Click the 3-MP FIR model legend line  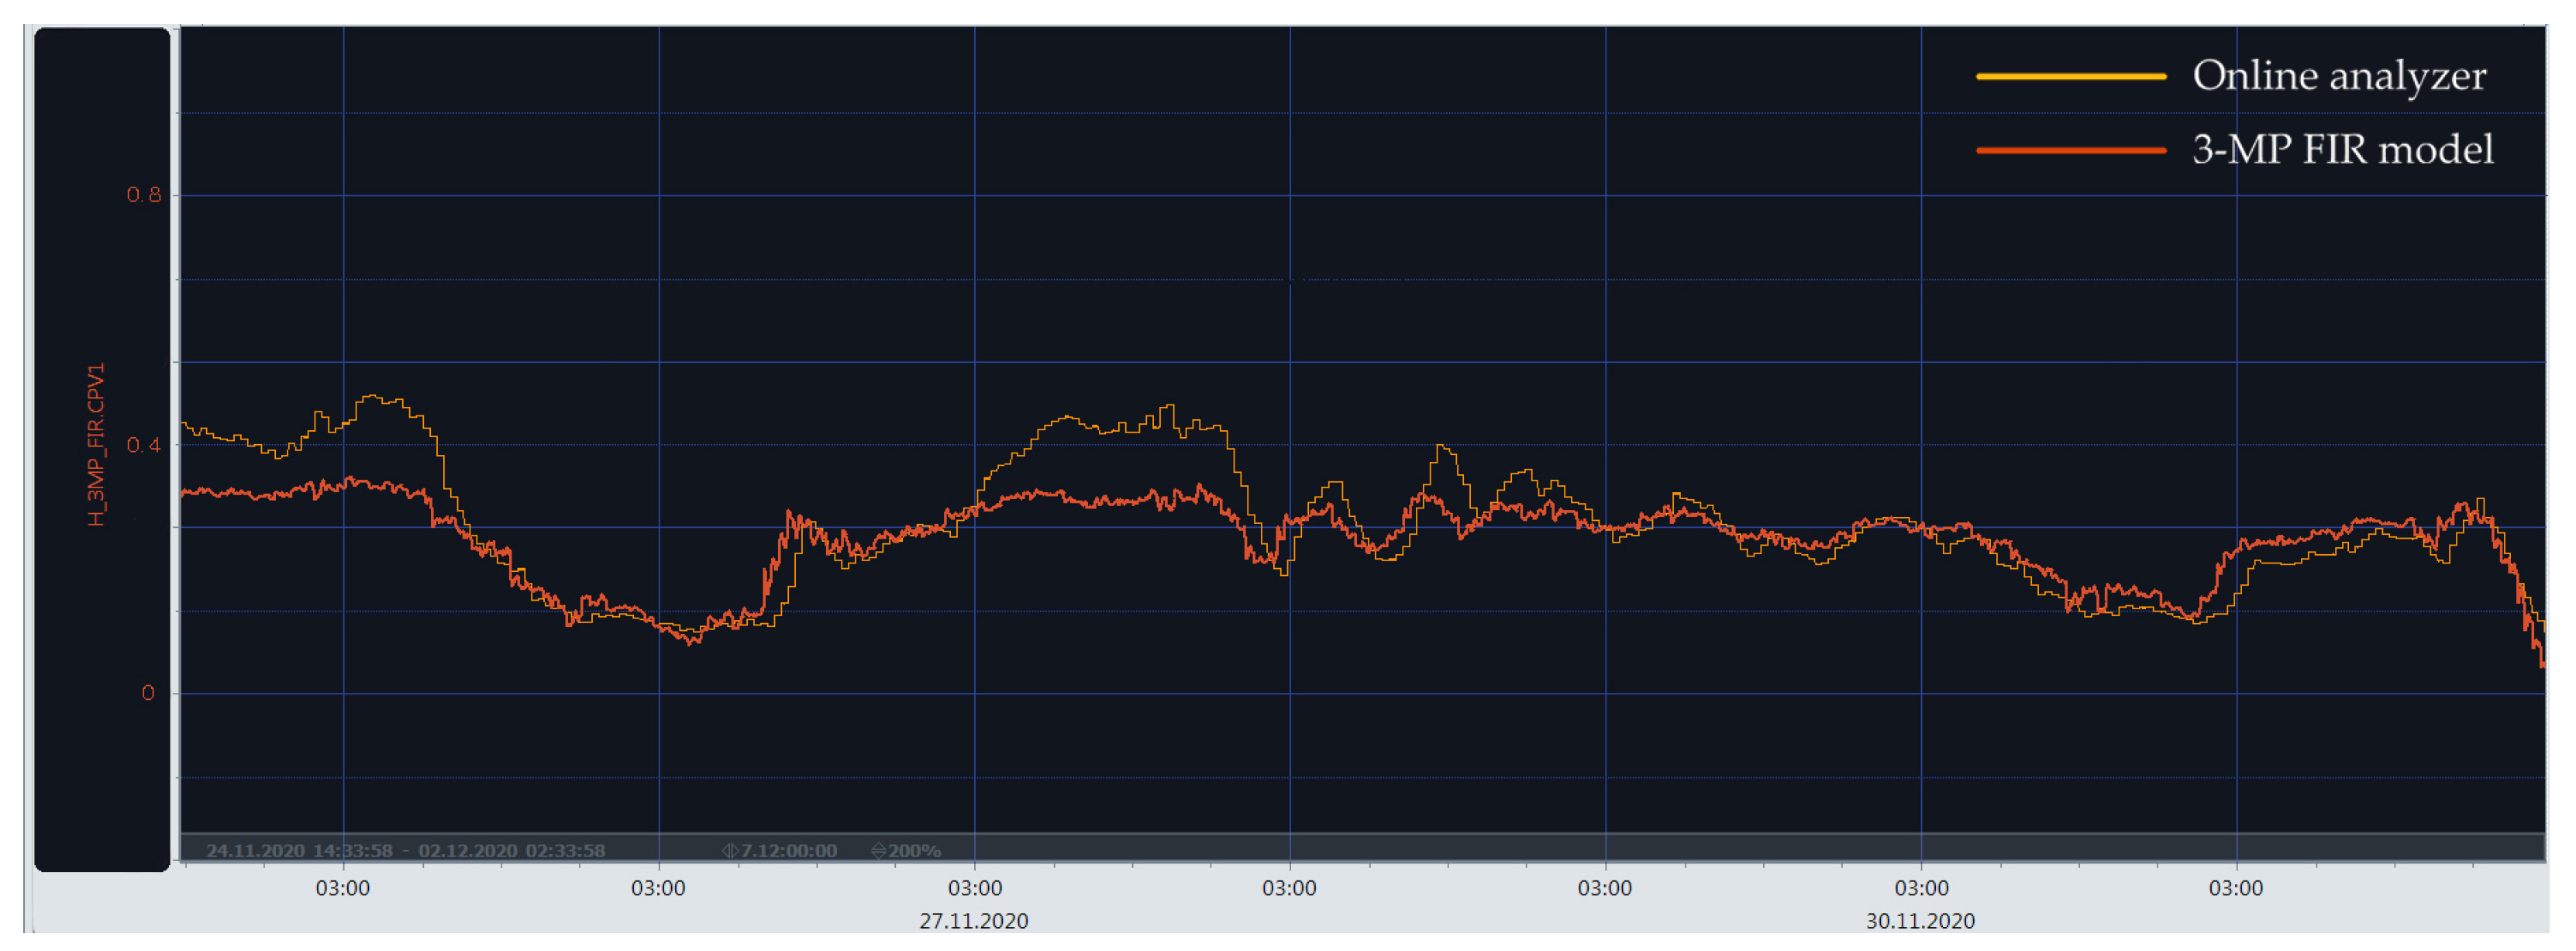tap(2070, 150)
